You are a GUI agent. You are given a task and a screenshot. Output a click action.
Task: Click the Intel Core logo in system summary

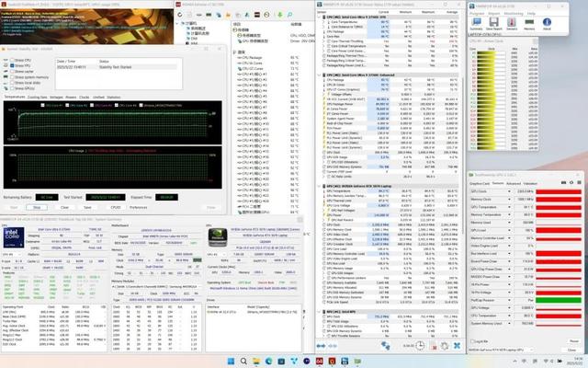point(14,237)
